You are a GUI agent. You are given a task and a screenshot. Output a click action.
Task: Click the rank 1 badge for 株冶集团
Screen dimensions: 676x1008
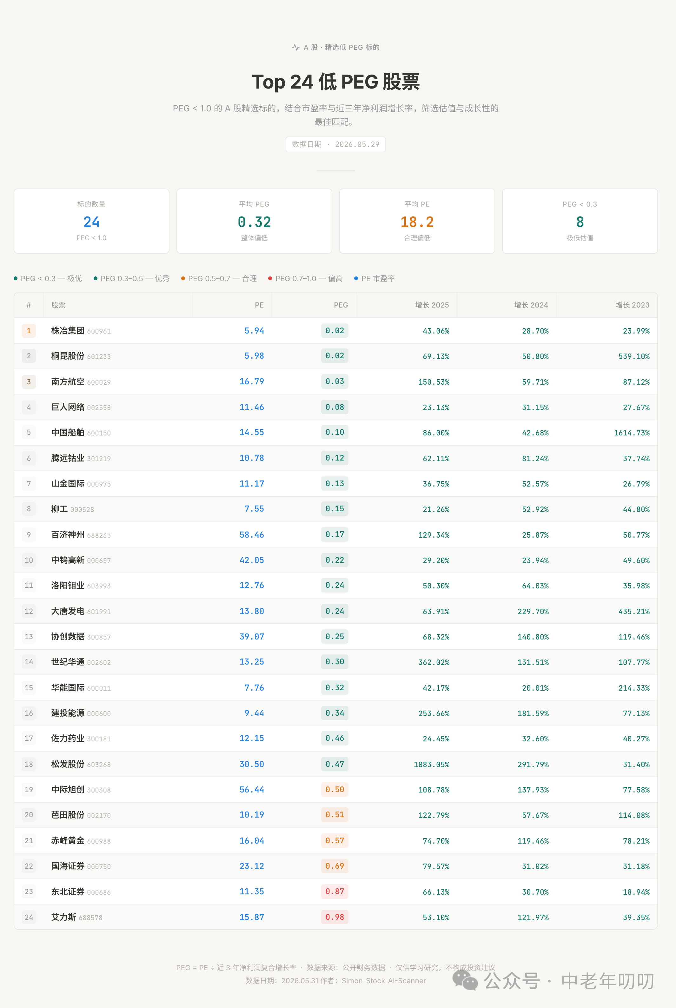pyautogui.click(x=29, y=331)
